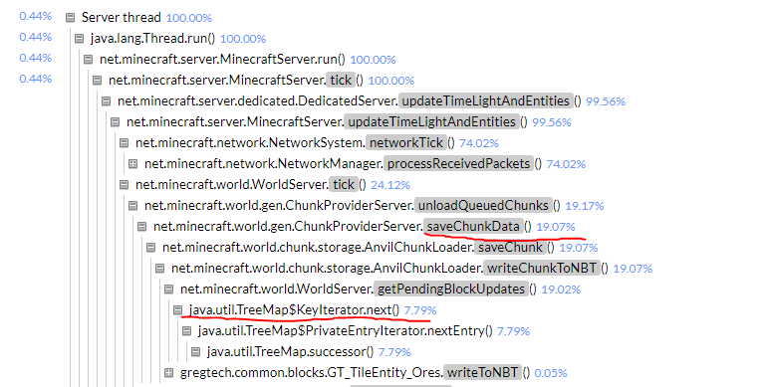The image size is (766, 387).
Task: Collapse ChunkProviderServer.unloadQueuedChunks node
Action: coord(132,206)
